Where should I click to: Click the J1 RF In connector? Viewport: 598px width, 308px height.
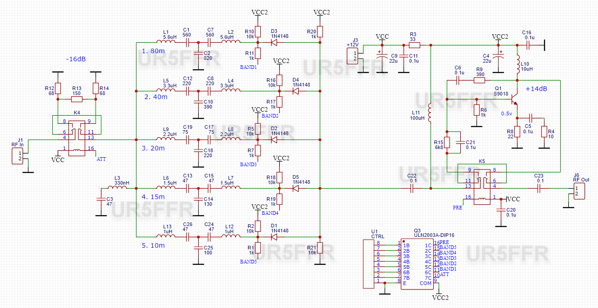pos(19,156)
